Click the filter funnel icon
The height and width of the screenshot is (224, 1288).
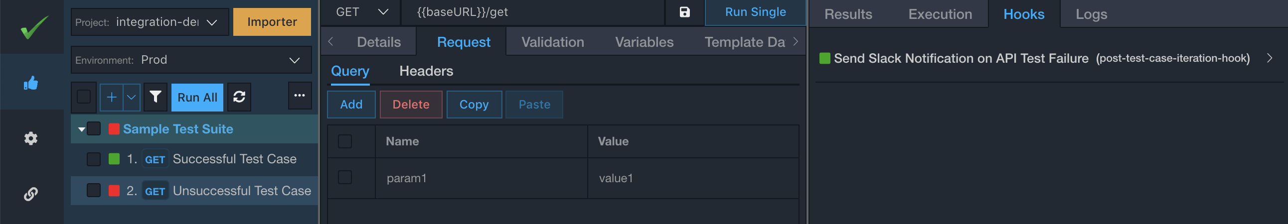coord(156,97)
